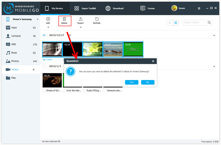Viewport: 221px width, 145px height.
Task: Select the green landscape video thumbnail
Action: (x=93, y=49)
